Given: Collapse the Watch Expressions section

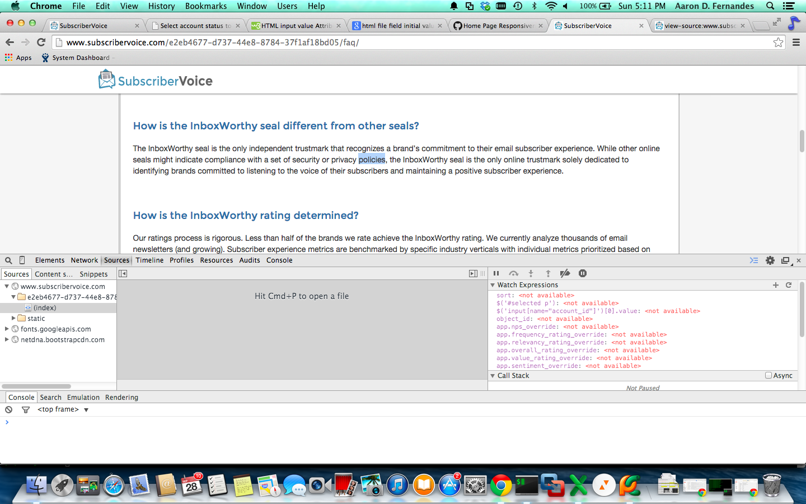Looking at the screenshot, I should (493, 285).
